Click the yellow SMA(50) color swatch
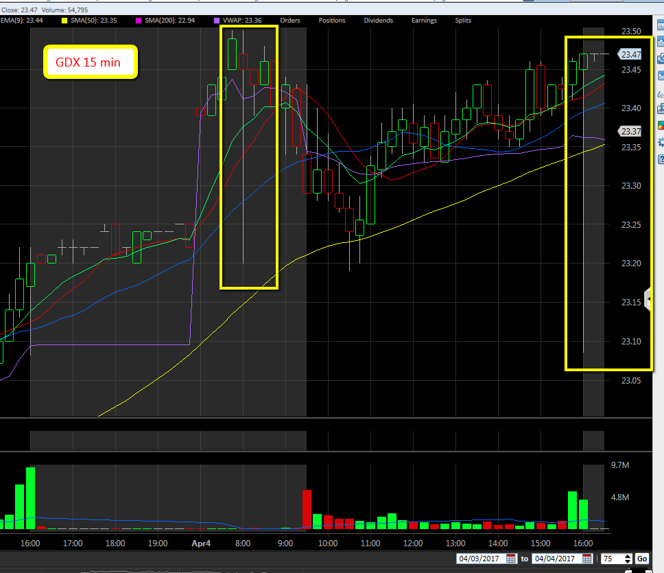This screenshot has height=573, width=664. click(x=66, y=21)
